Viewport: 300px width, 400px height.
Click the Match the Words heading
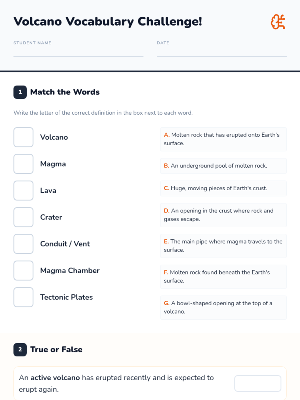point(65,92)
